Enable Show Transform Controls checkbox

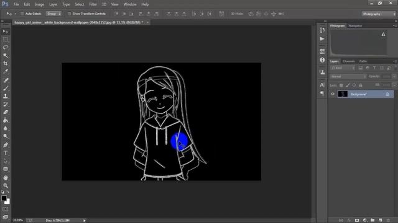coord(69,14)
